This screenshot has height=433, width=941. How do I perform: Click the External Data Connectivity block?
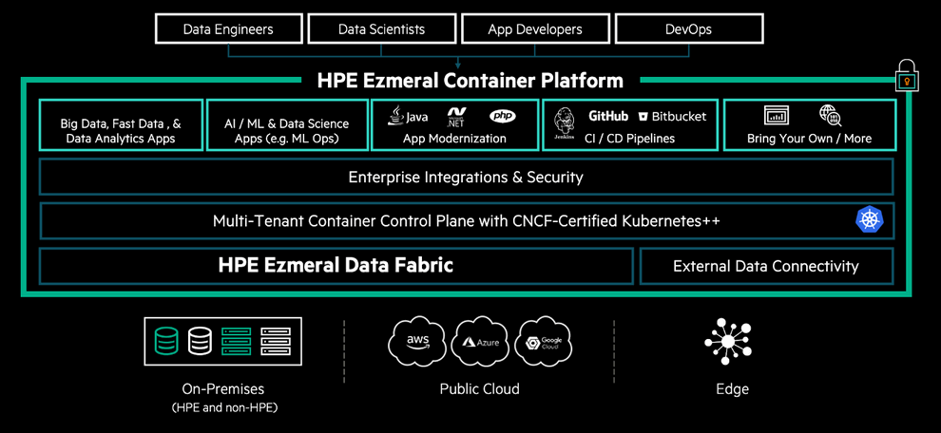[x=766, y=266]
